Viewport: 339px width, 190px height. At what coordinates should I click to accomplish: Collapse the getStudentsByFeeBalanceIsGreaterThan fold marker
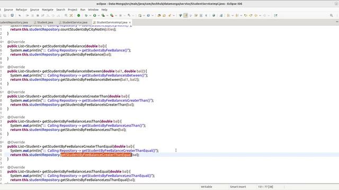click(x=3, y=92)
